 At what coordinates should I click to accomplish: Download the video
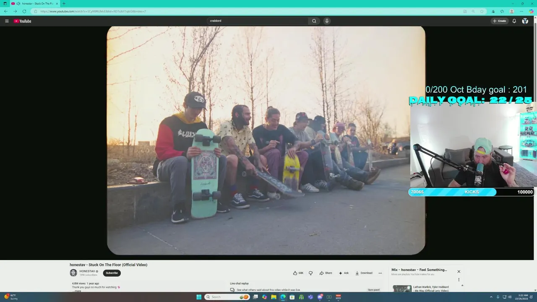click(x=364, y=273)
